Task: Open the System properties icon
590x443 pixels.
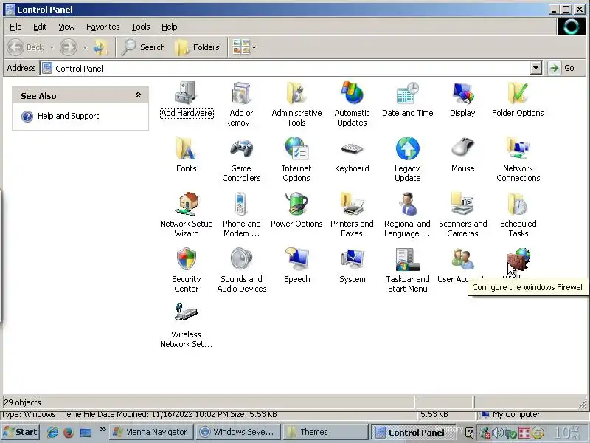Action: [x=353, y=266]
